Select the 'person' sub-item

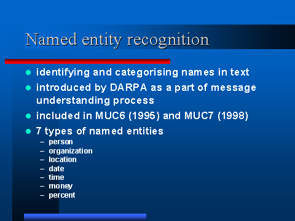[61, 142]
